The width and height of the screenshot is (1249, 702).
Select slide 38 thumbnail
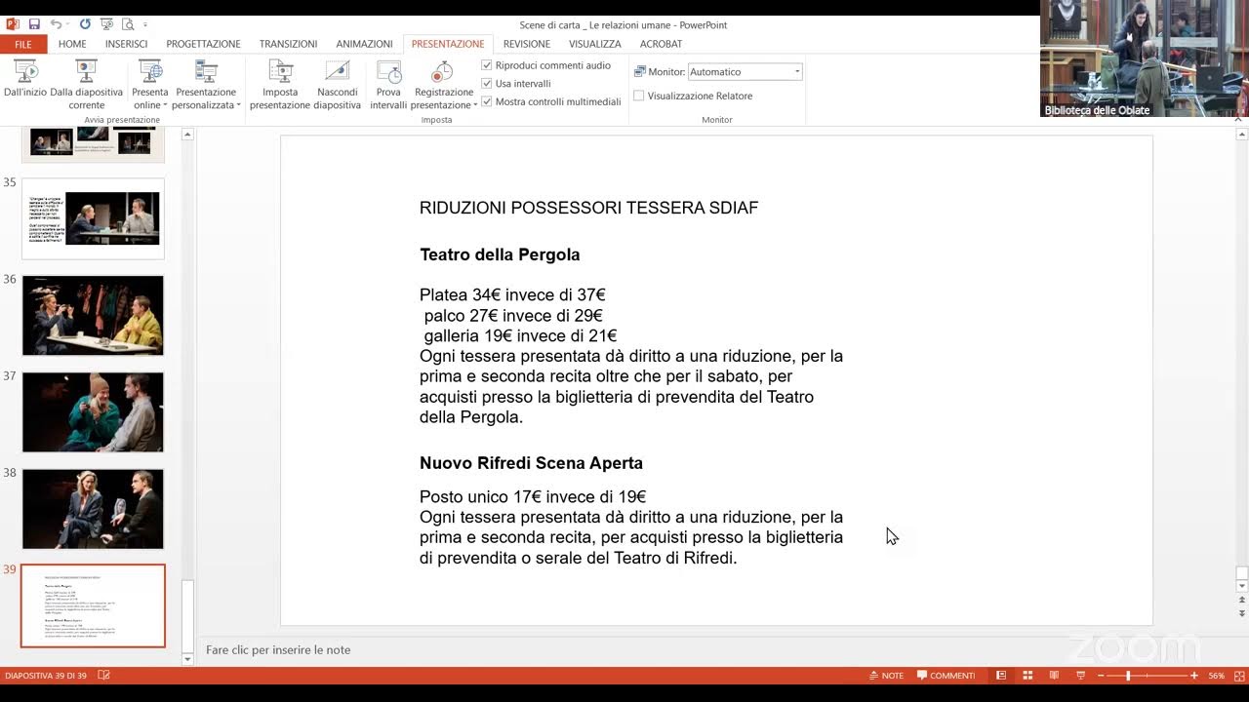(93, 509)
